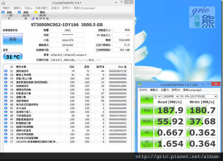
Task: Click the 良好 health status button
Action: click(13, 39)
